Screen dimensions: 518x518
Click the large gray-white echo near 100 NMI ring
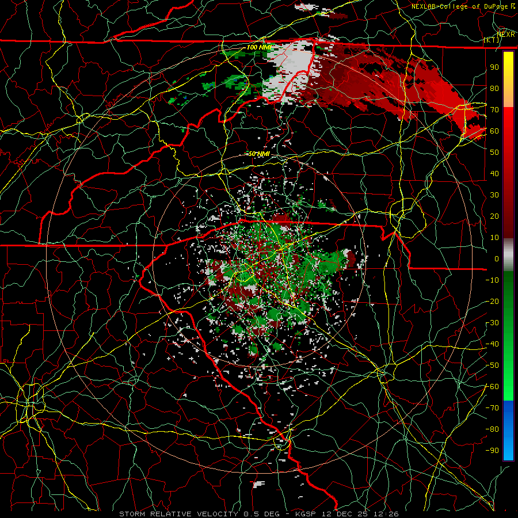(x=292, y=71)
